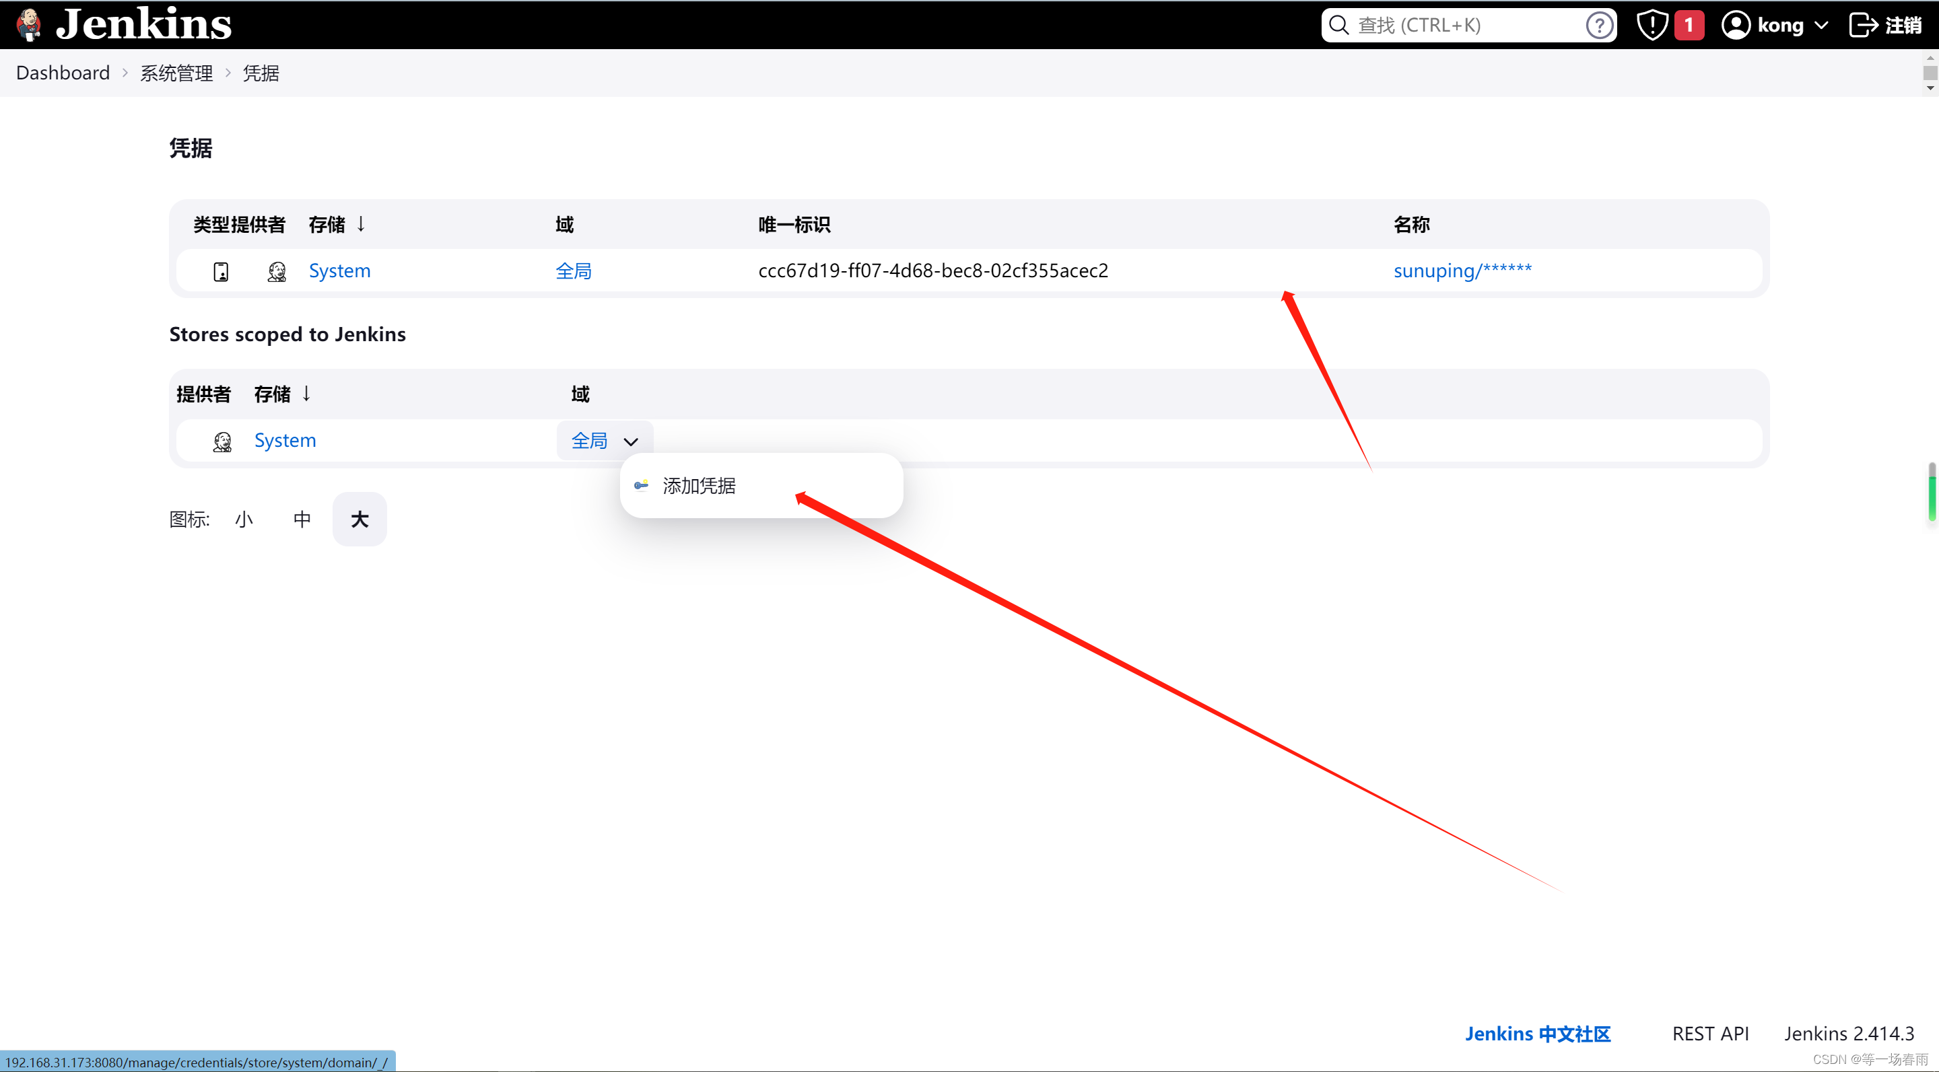Click the Jenkins butler logo icon
1939x1072 pixels.
click(x=28, y=24)
